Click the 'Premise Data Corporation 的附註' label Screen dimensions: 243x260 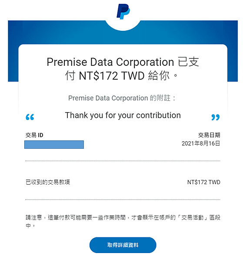tap(122, 98)
